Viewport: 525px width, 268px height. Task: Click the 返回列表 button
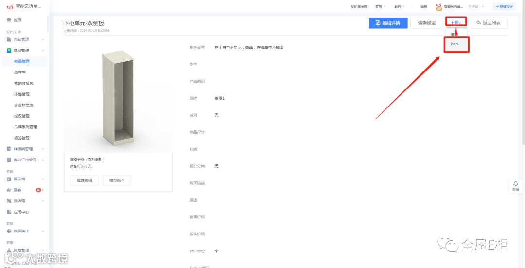click(x=489, y=23)
